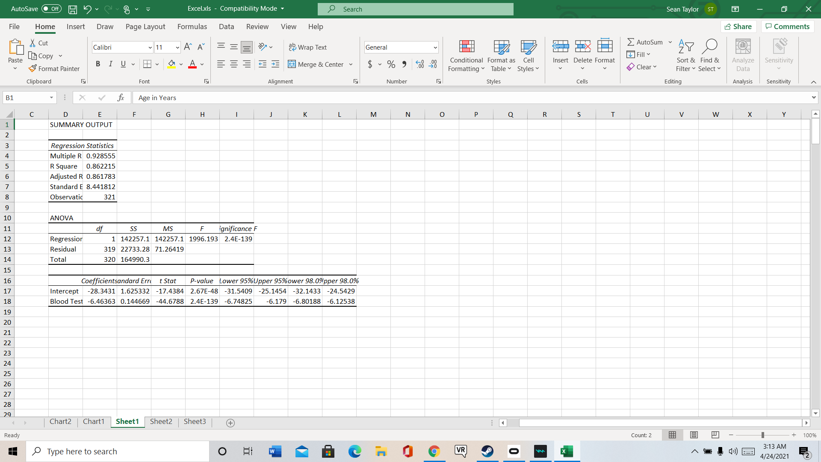821x462 pixels.
Task: Open Conditional Formatting icon
Action: (467, 47)
